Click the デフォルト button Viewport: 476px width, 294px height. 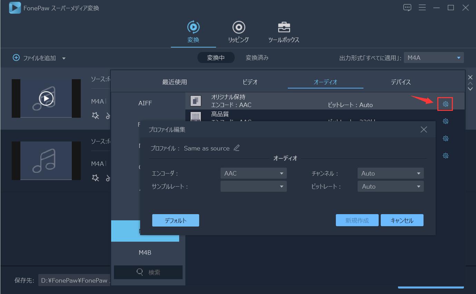point(176,220)
